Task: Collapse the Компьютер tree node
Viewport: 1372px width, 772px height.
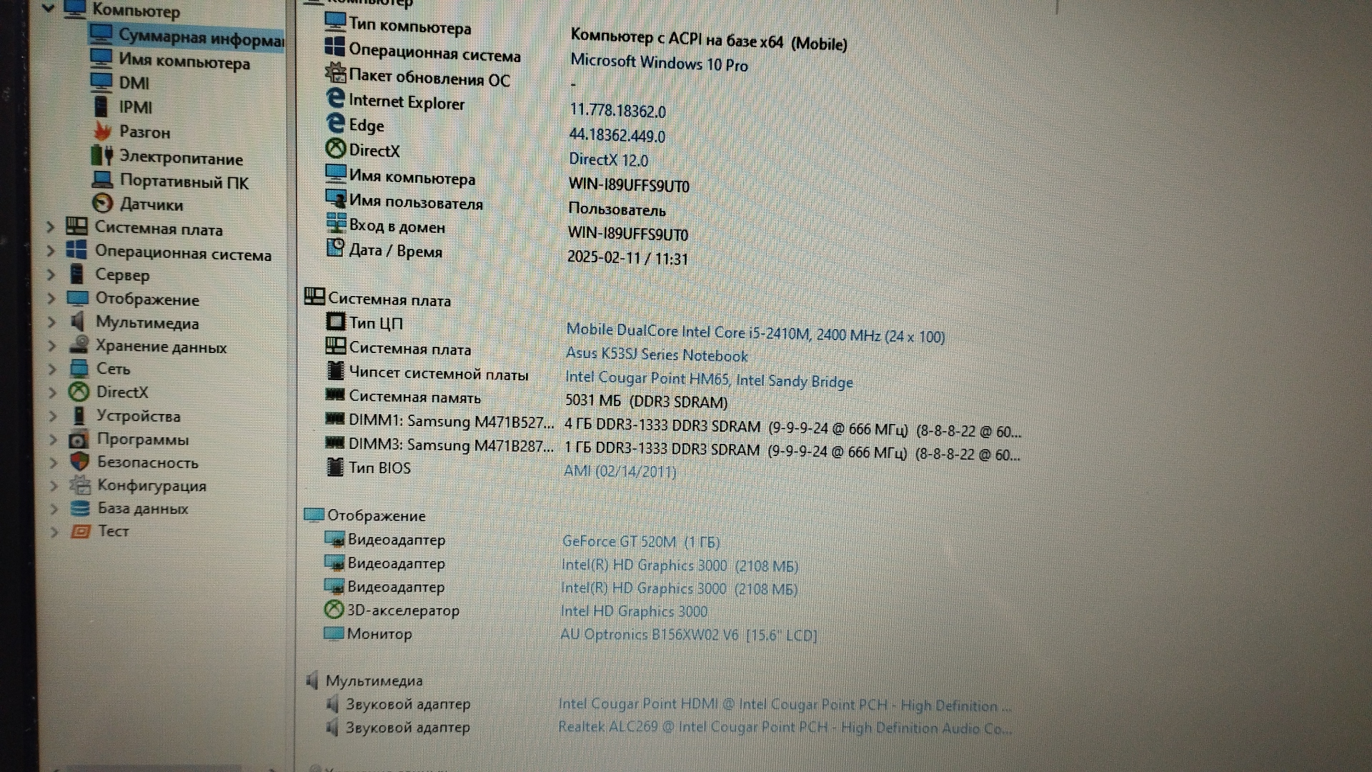Action: click(x=49, y=9)
